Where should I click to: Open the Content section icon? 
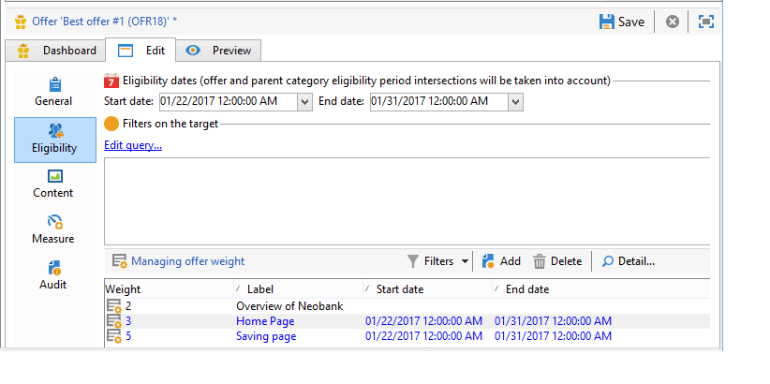click(55, 176)
